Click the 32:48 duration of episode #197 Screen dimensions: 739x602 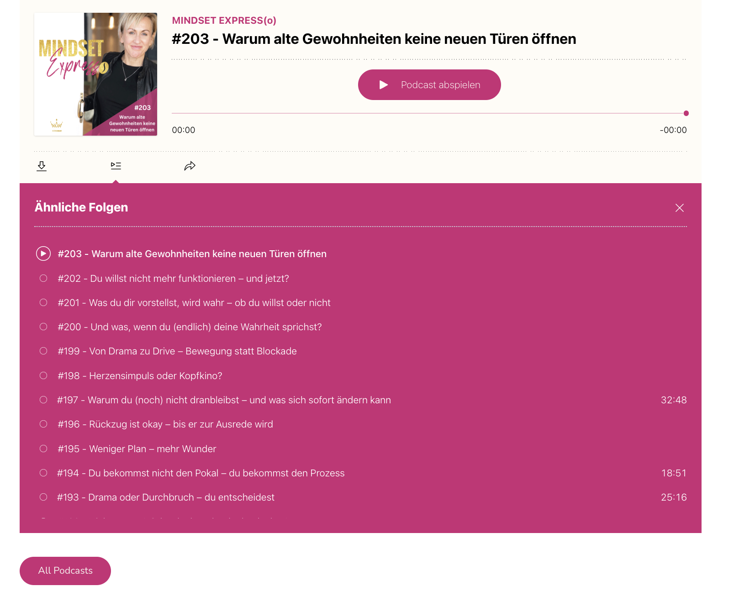point(674,400)
